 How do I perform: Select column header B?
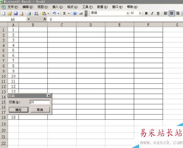pyautogui.click(x=33, y=25)
